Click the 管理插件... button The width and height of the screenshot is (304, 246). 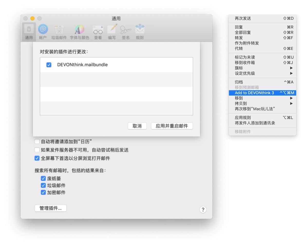tap(51, 208)
